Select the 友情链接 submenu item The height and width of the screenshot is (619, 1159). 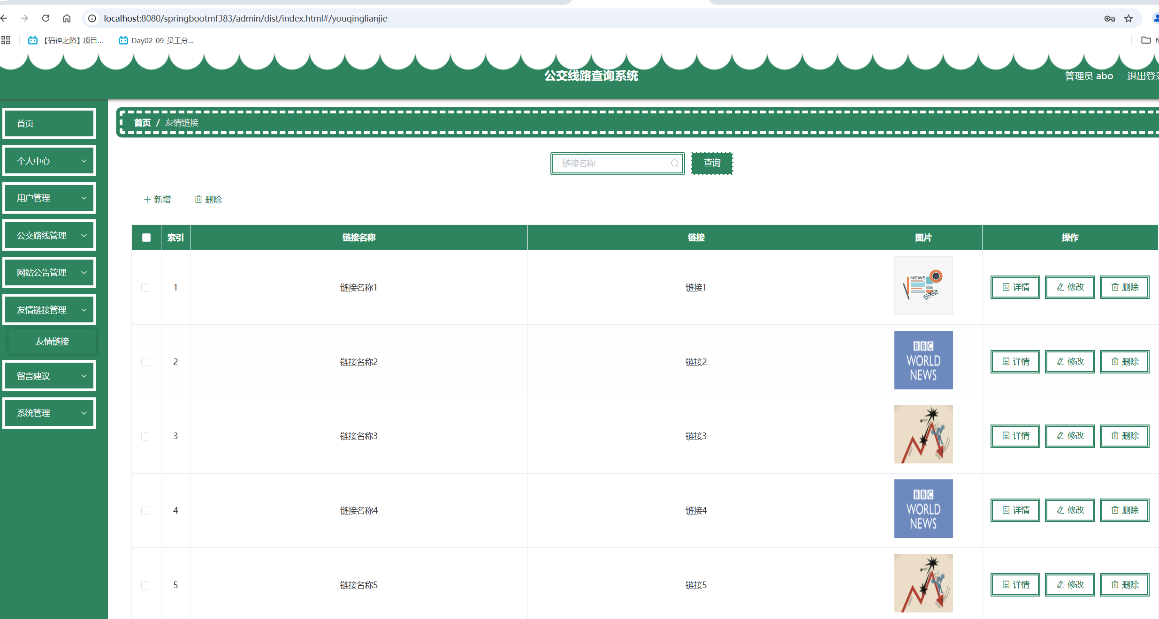52,342
